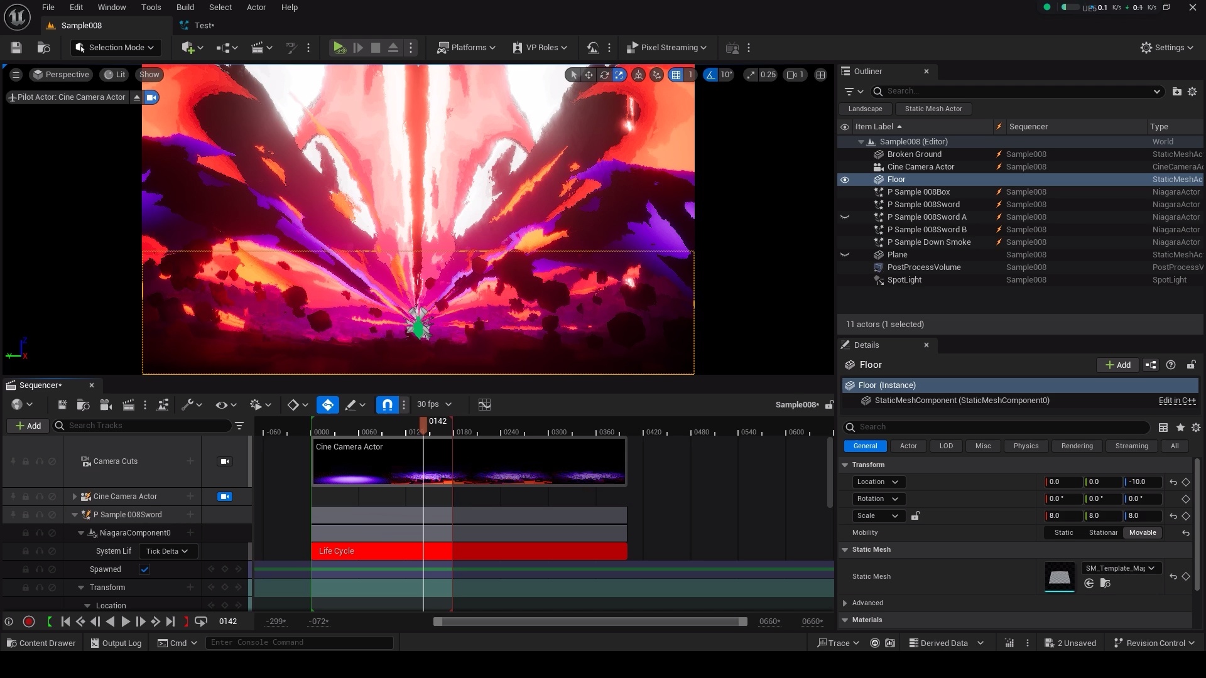Viewport: 1206px width, 678px height.
Task: Click the camera icon on the Camera Cuts track
Action: (x=224, y=461)
